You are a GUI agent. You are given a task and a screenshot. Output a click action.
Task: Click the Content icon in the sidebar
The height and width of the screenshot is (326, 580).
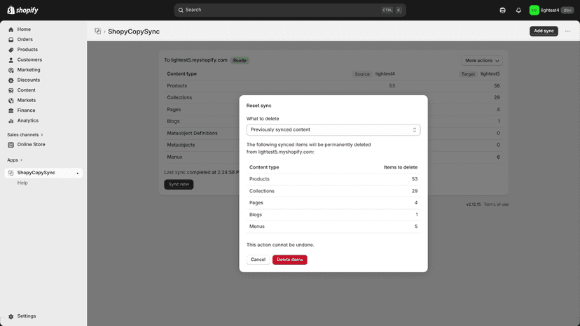tap(11, 90)
